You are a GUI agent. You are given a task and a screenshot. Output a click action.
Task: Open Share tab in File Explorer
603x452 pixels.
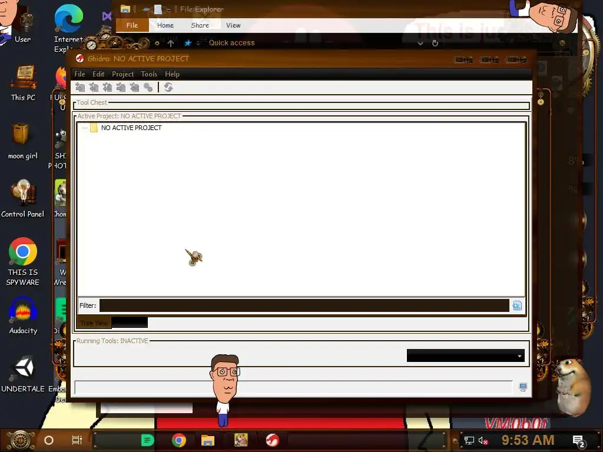[x=200, y=25]
